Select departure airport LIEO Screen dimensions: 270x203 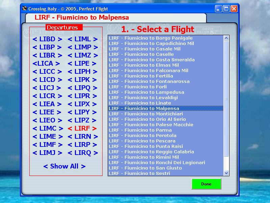[x=47, y=120]
